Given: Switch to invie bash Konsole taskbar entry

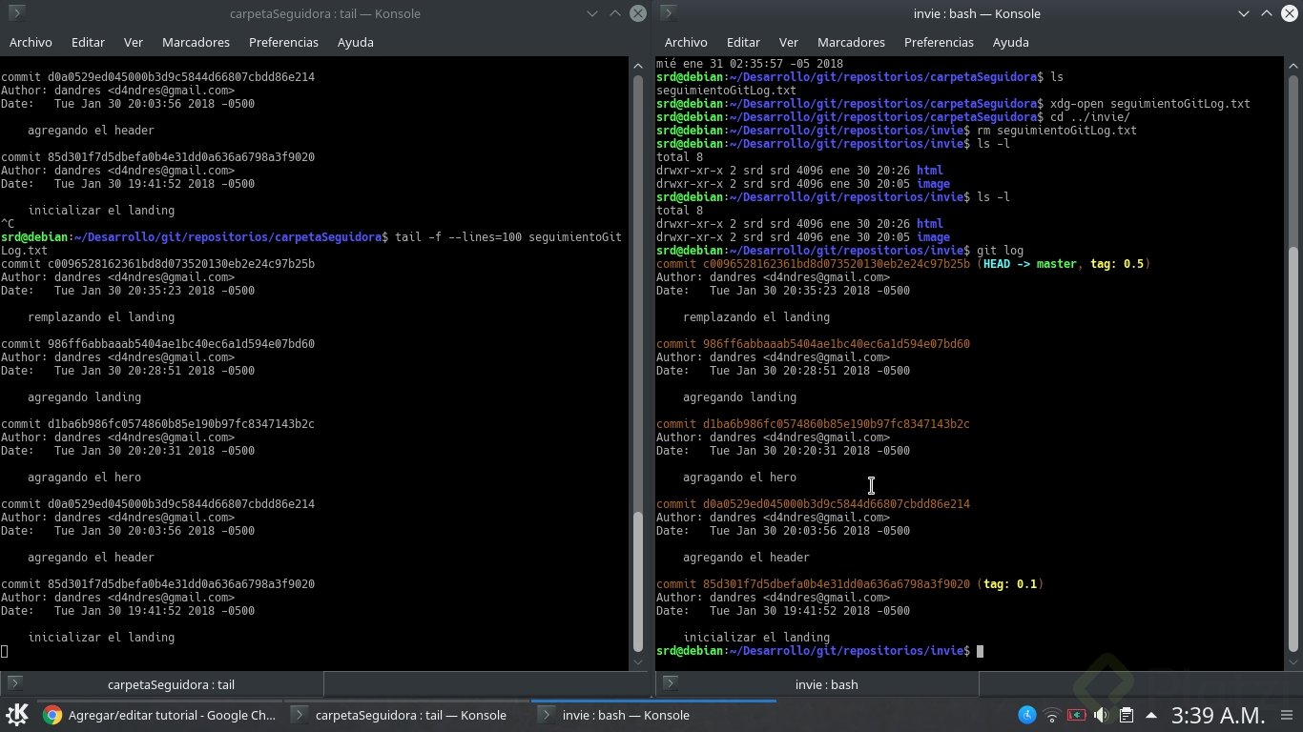Looking at the screenshot, I should click(x=654, y=715).
